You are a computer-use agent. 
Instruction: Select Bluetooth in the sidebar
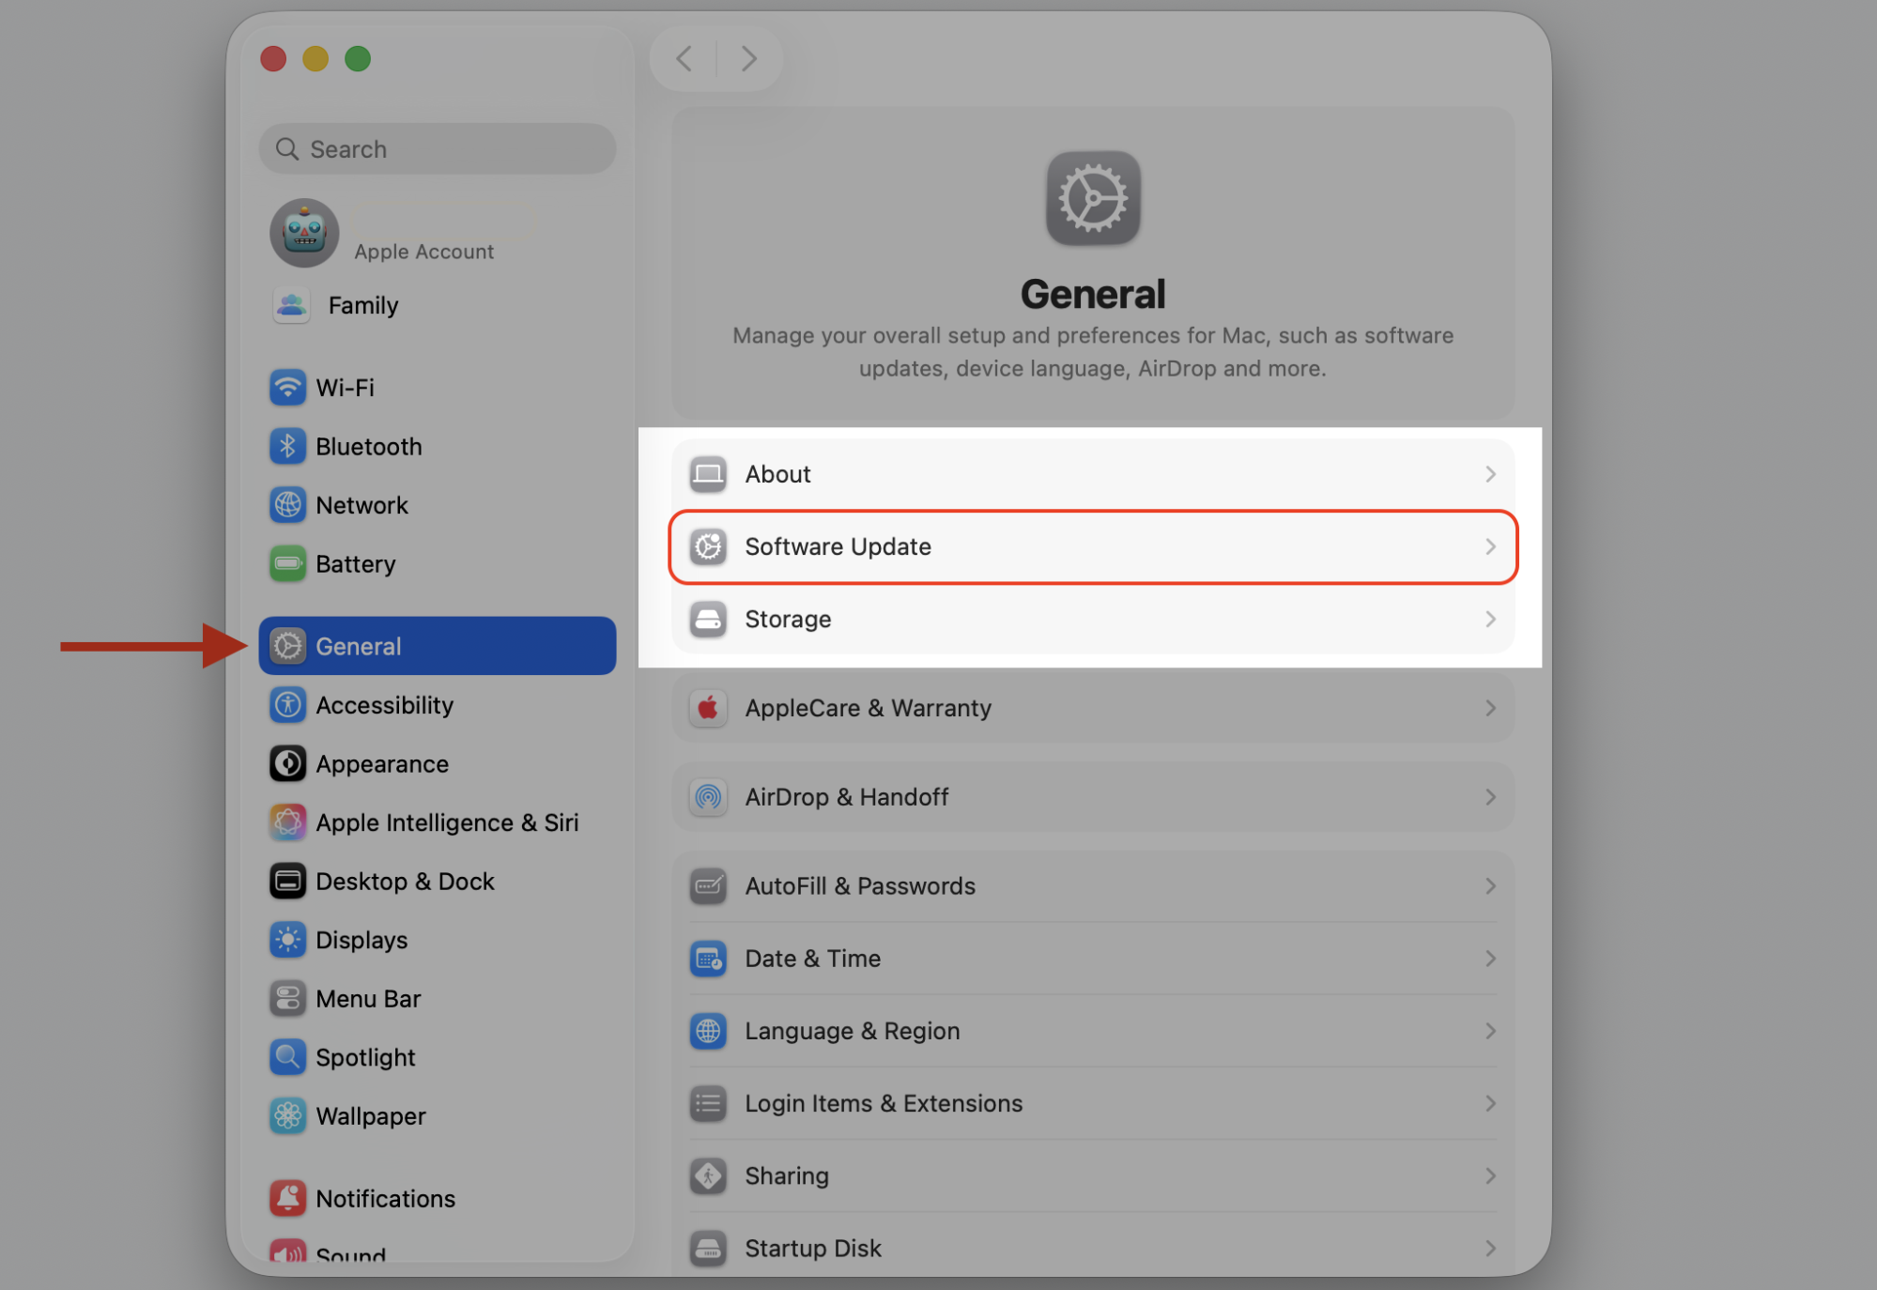(x=438, y=447)
